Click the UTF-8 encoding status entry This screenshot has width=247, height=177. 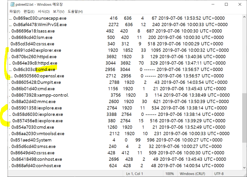pyautogui.click(x=219, y=174)
